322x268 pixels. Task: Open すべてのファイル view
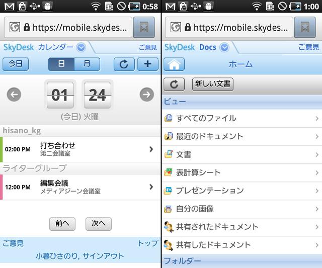point(242,118)
